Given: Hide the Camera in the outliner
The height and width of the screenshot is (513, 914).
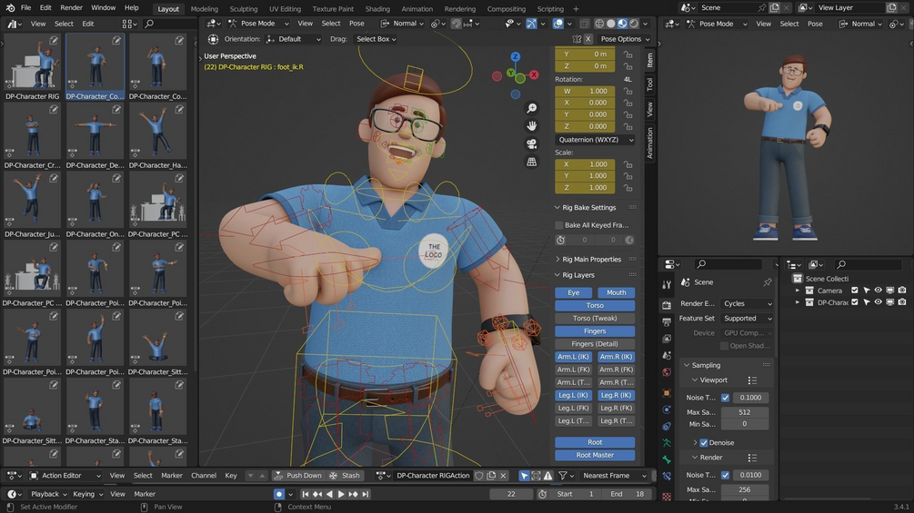Looking at the screenshot, I should pyautogui.click(x=878, y=291).
